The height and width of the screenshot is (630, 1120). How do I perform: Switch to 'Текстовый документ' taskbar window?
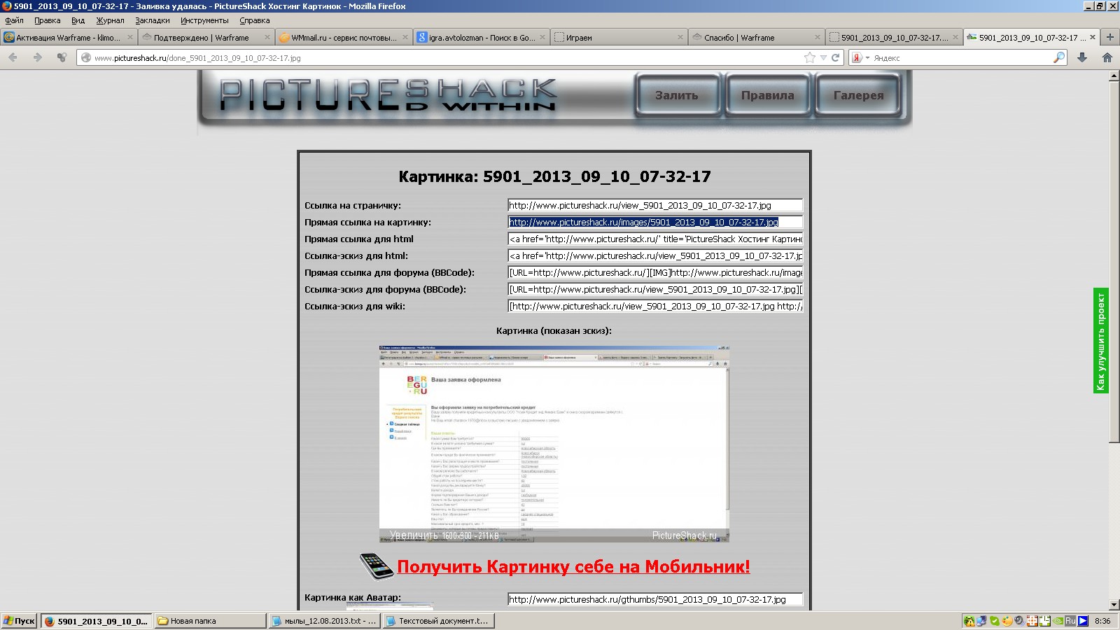(438, 621)
